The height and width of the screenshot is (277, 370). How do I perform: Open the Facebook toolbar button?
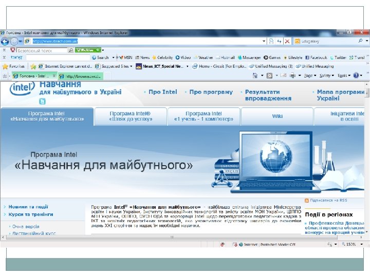pyautogui.click(x=316, y=57)
